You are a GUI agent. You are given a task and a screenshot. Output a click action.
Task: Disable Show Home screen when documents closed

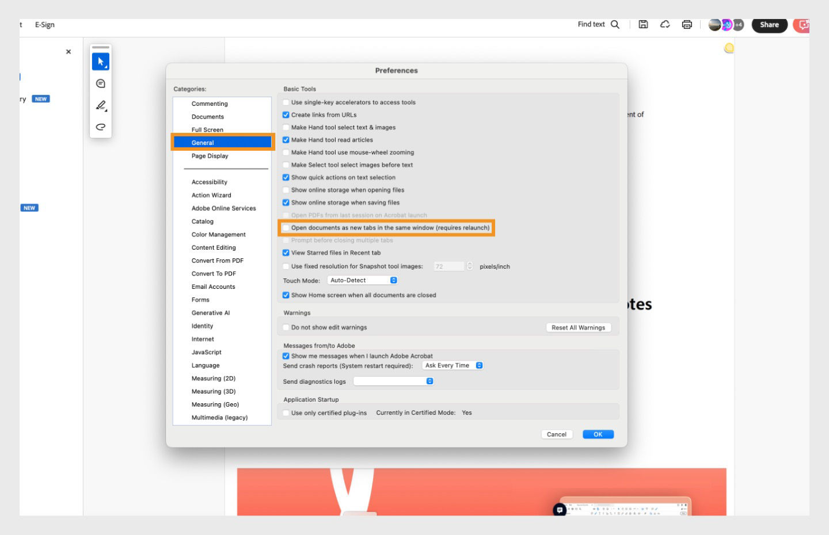coord(286,295)
